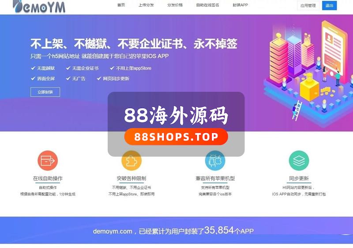Click the 无需企业证书 checkmark item
Image resolution: width=353 pixels, height=248 pixels.
(82, 68)
